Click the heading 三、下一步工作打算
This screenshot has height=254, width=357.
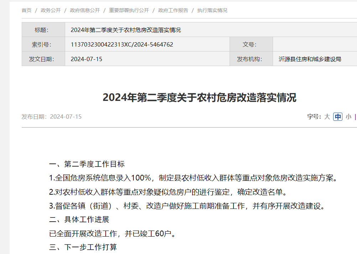83,247
